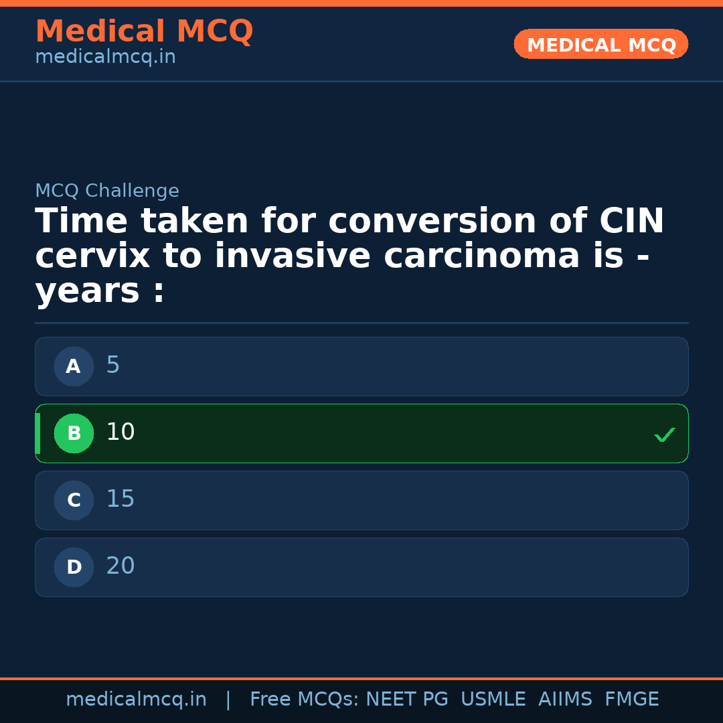Select answer option 20

tap(361, 567)
